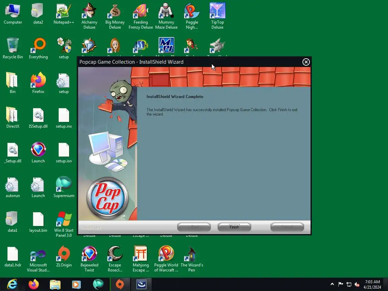The image size is (388, 291).
Task: Select the data1 cabinet file
Action: click(x=12, y=222)
